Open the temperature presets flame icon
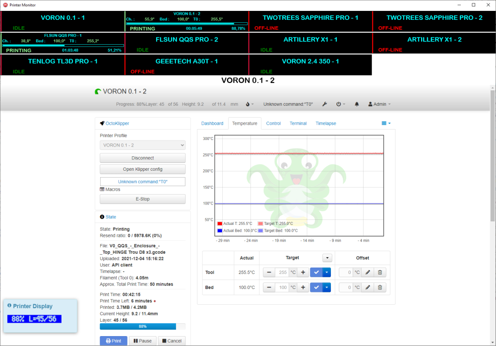 tap(248, 104)
